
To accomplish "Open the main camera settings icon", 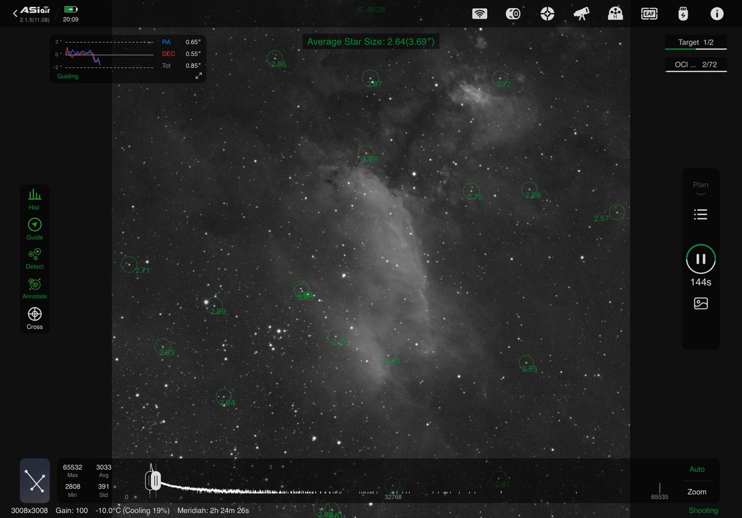I will pyautogui.click(x=513, y=14).
